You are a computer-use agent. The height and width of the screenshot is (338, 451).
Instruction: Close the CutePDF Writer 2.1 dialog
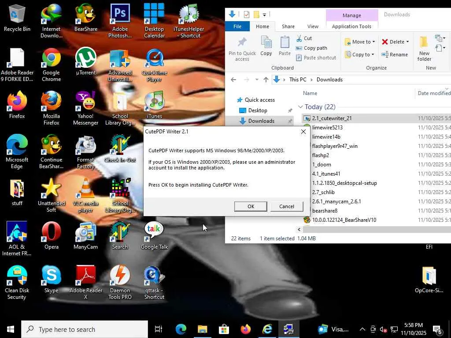click(303, 132)
